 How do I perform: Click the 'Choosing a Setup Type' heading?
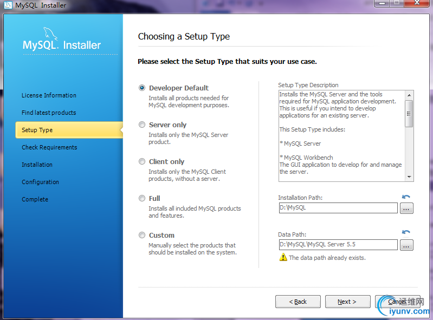184,37
